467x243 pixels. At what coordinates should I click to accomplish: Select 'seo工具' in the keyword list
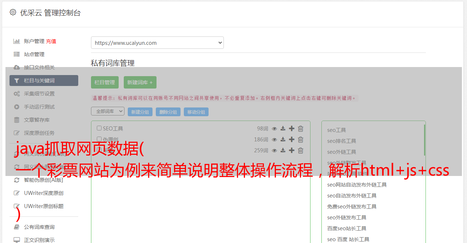[336, 130]
